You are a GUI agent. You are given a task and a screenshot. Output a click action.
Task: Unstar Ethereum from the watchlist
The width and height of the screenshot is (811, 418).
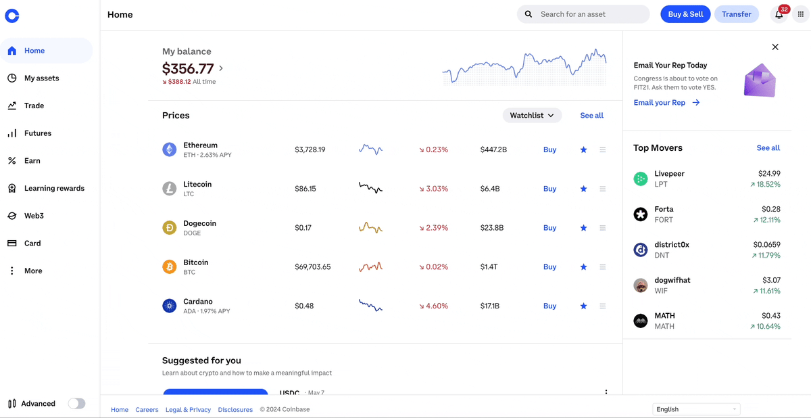point(583,149)
